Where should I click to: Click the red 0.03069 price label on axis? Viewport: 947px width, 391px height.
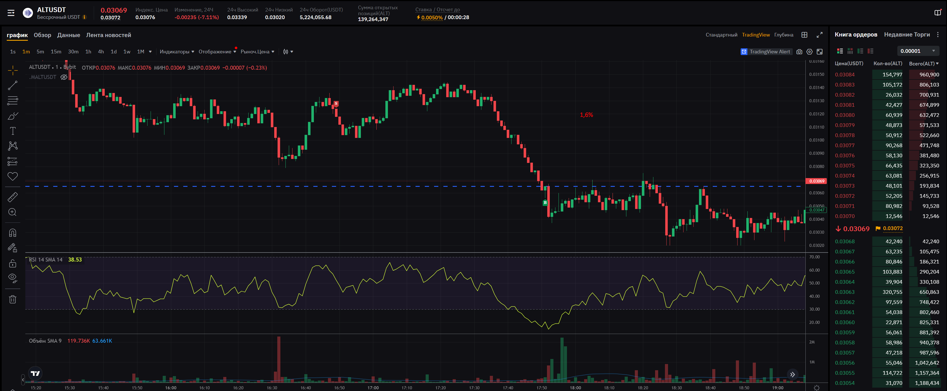click(x=816, y=181)
